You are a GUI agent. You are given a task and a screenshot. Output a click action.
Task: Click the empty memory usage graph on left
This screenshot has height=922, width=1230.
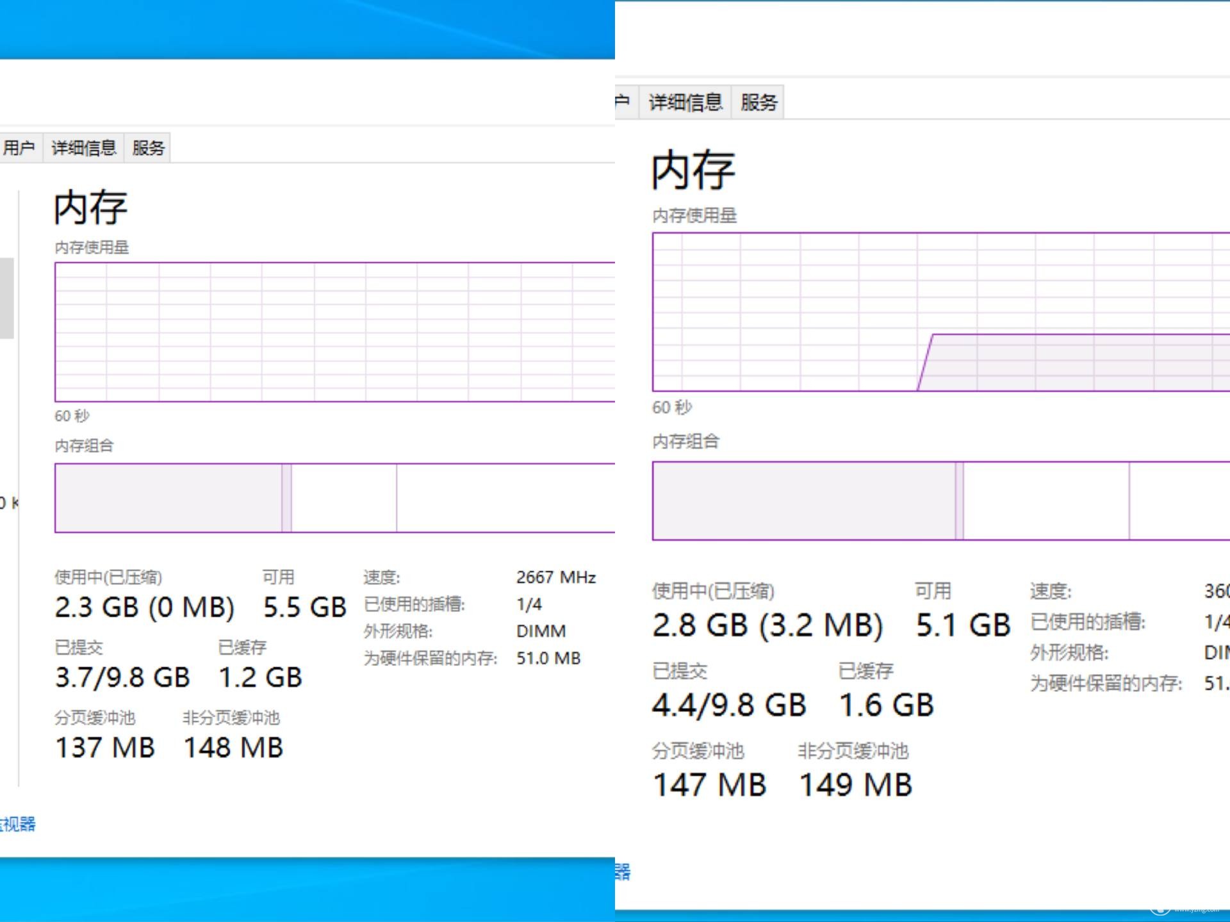click(333, 332)
